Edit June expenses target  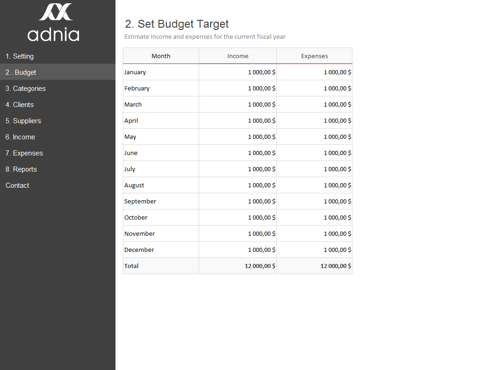315,153
